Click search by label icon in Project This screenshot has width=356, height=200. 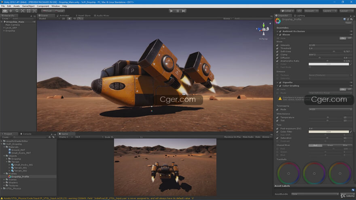[53, 137]
